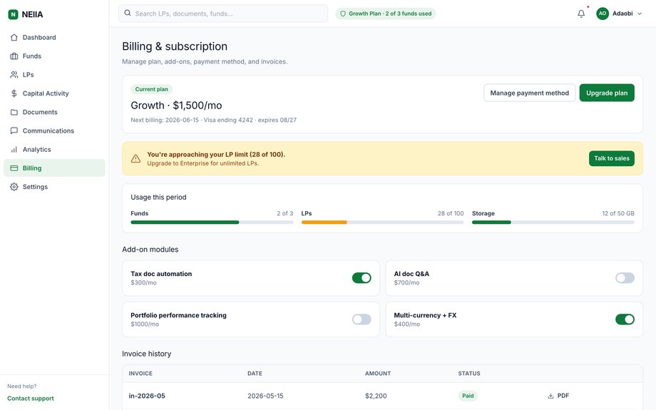Open Settings sidebar item
The image size is (656, 410).
[x=54, y=187]
